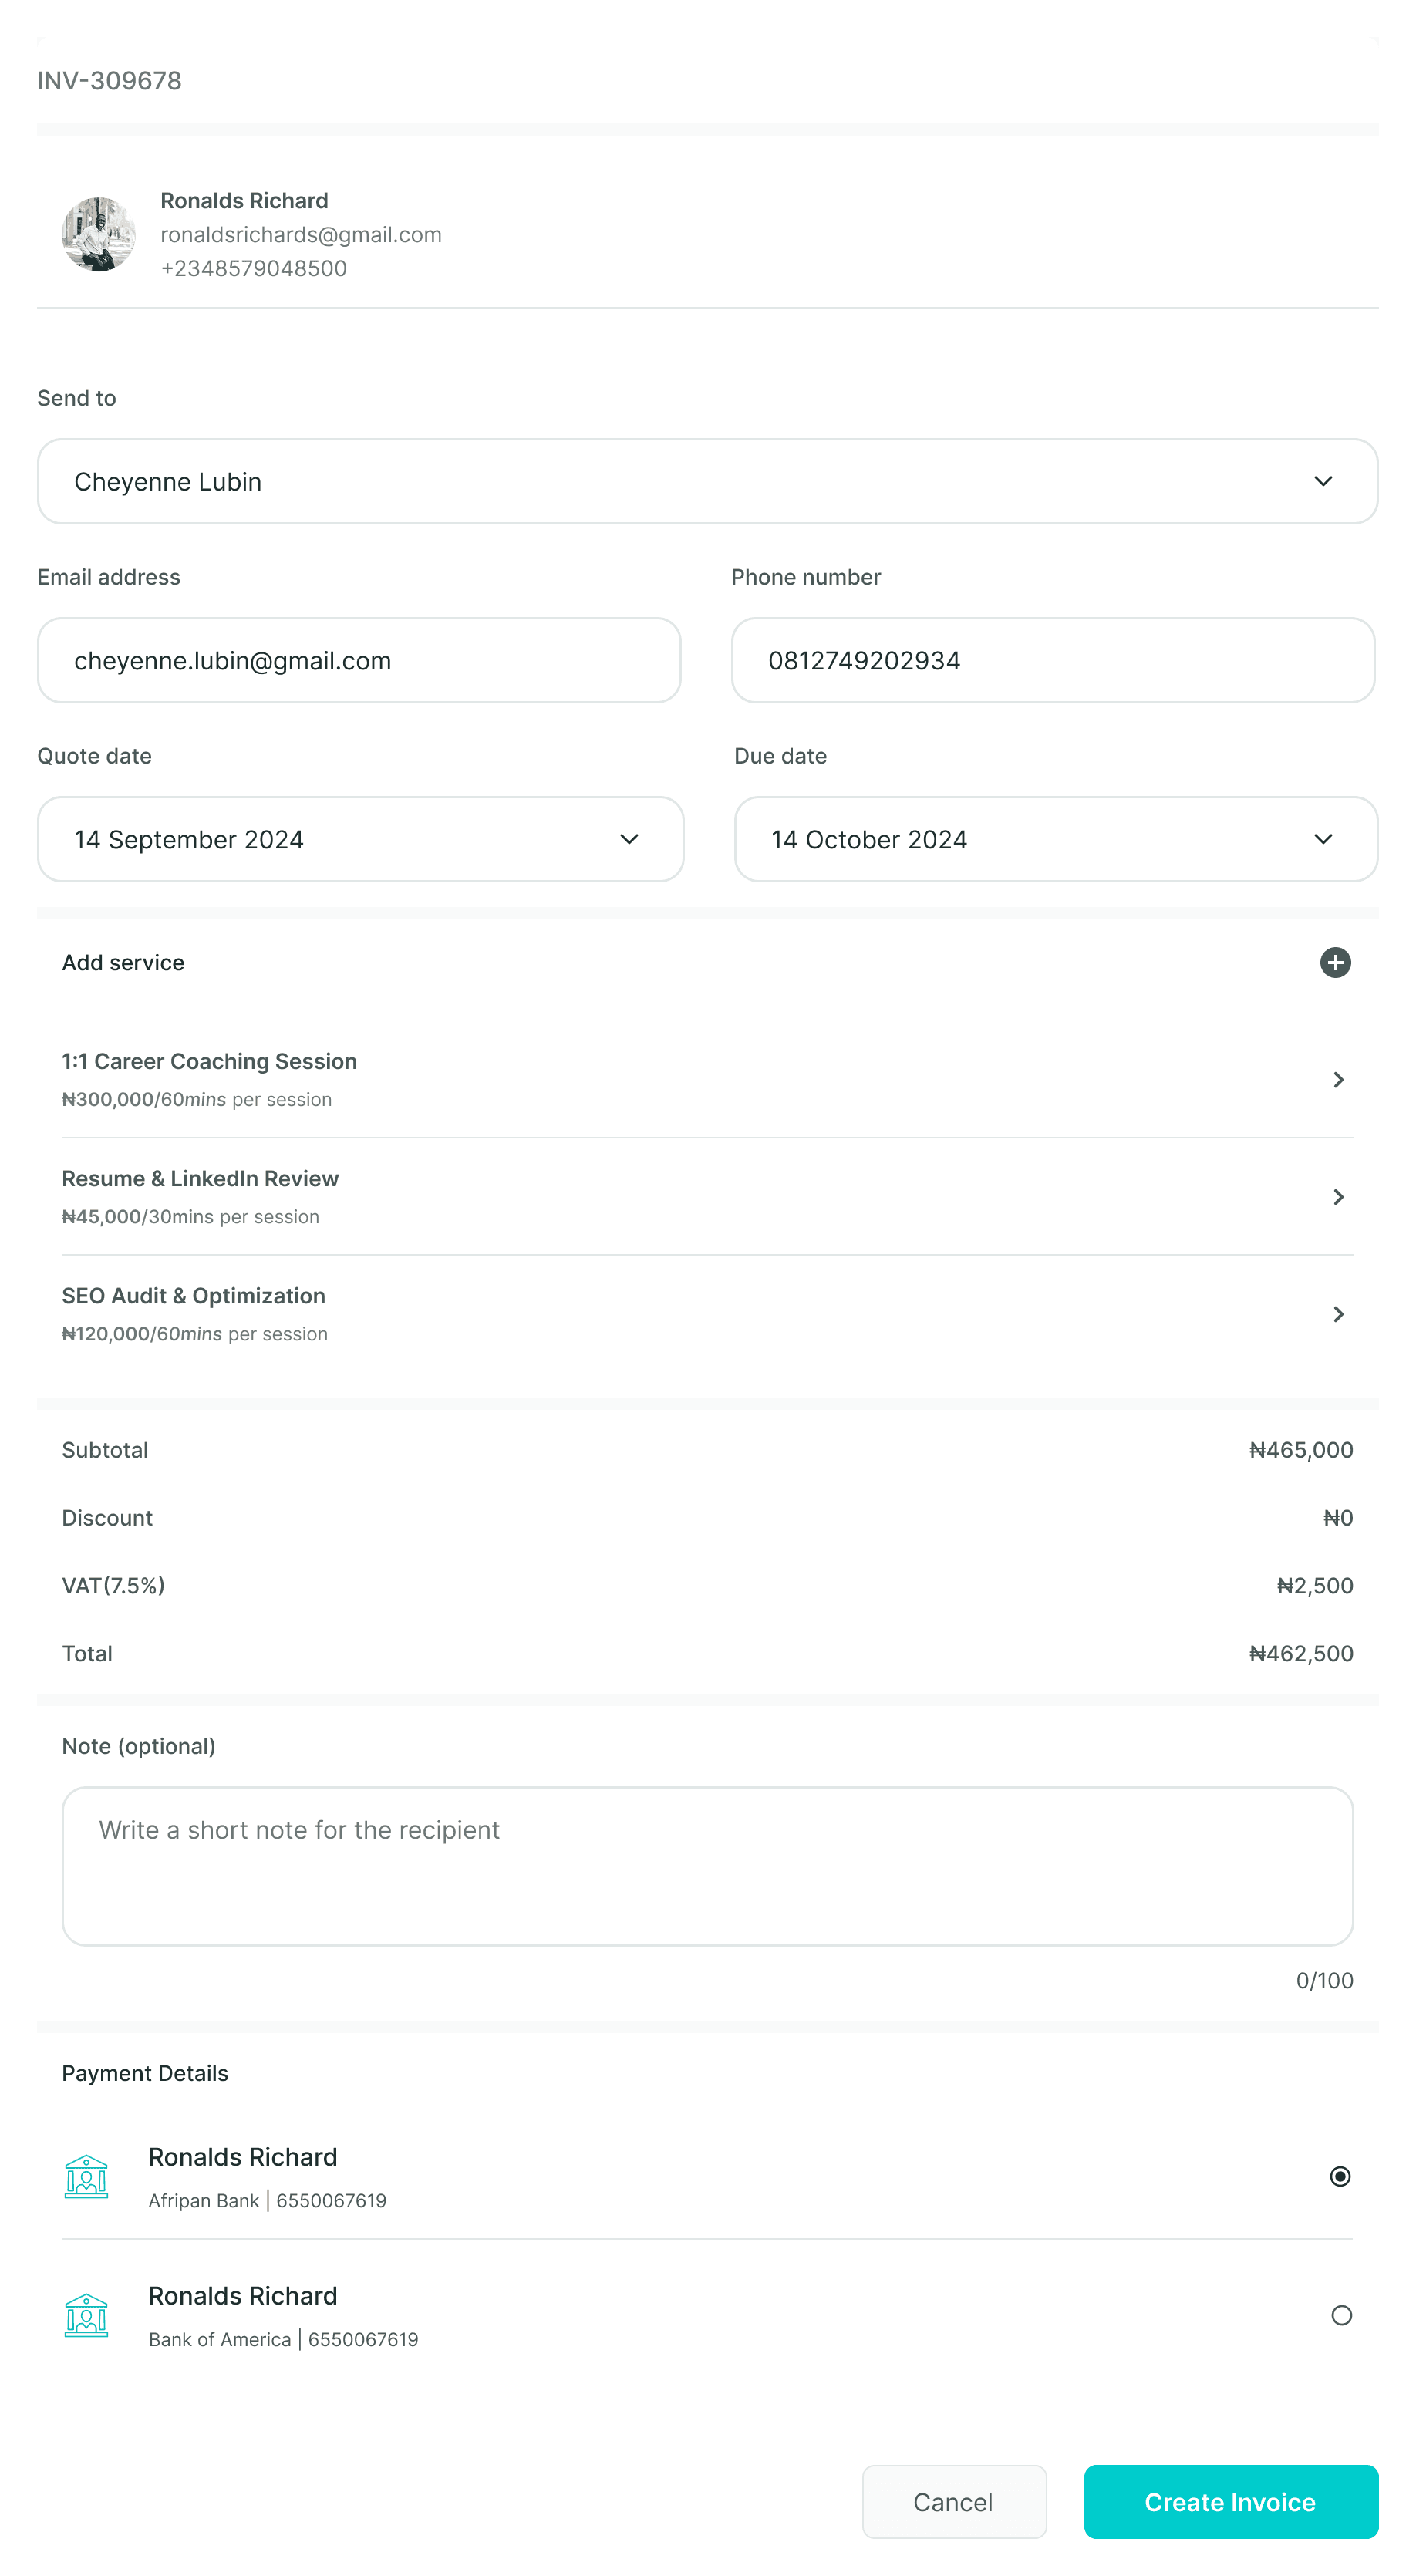This screenshot has width=1416, height=2576.
Task: Select the 1:1 Career Coaching Session title
Action: 209,1061
